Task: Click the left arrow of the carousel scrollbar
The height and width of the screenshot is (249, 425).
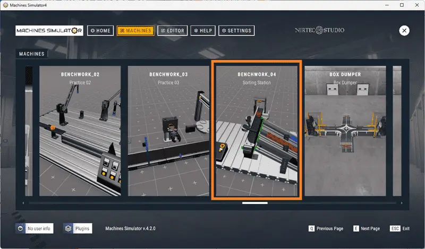Action: tap(23, 203)
